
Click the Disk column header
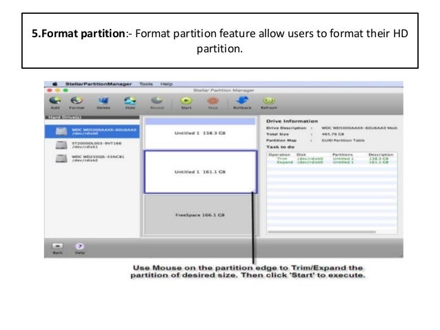pyautogui.click(x=301, y=154)
